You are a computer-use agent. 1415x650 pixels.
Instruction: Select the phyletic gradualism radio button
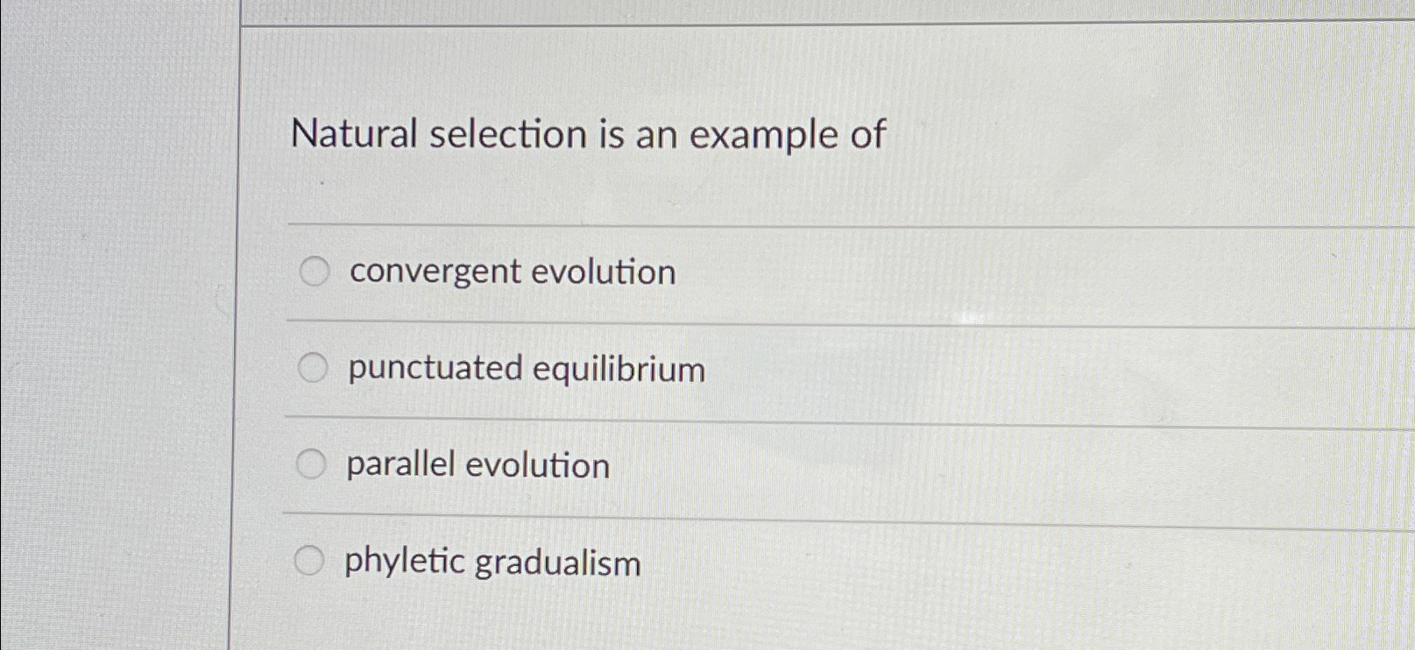point(312,561)
